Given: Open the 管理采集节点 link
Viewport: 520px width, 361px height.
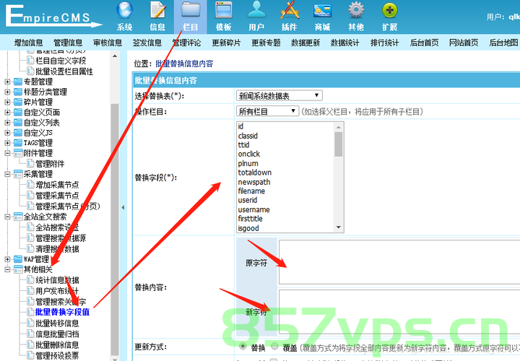Looking at the screenshot, I should point(57,196).
